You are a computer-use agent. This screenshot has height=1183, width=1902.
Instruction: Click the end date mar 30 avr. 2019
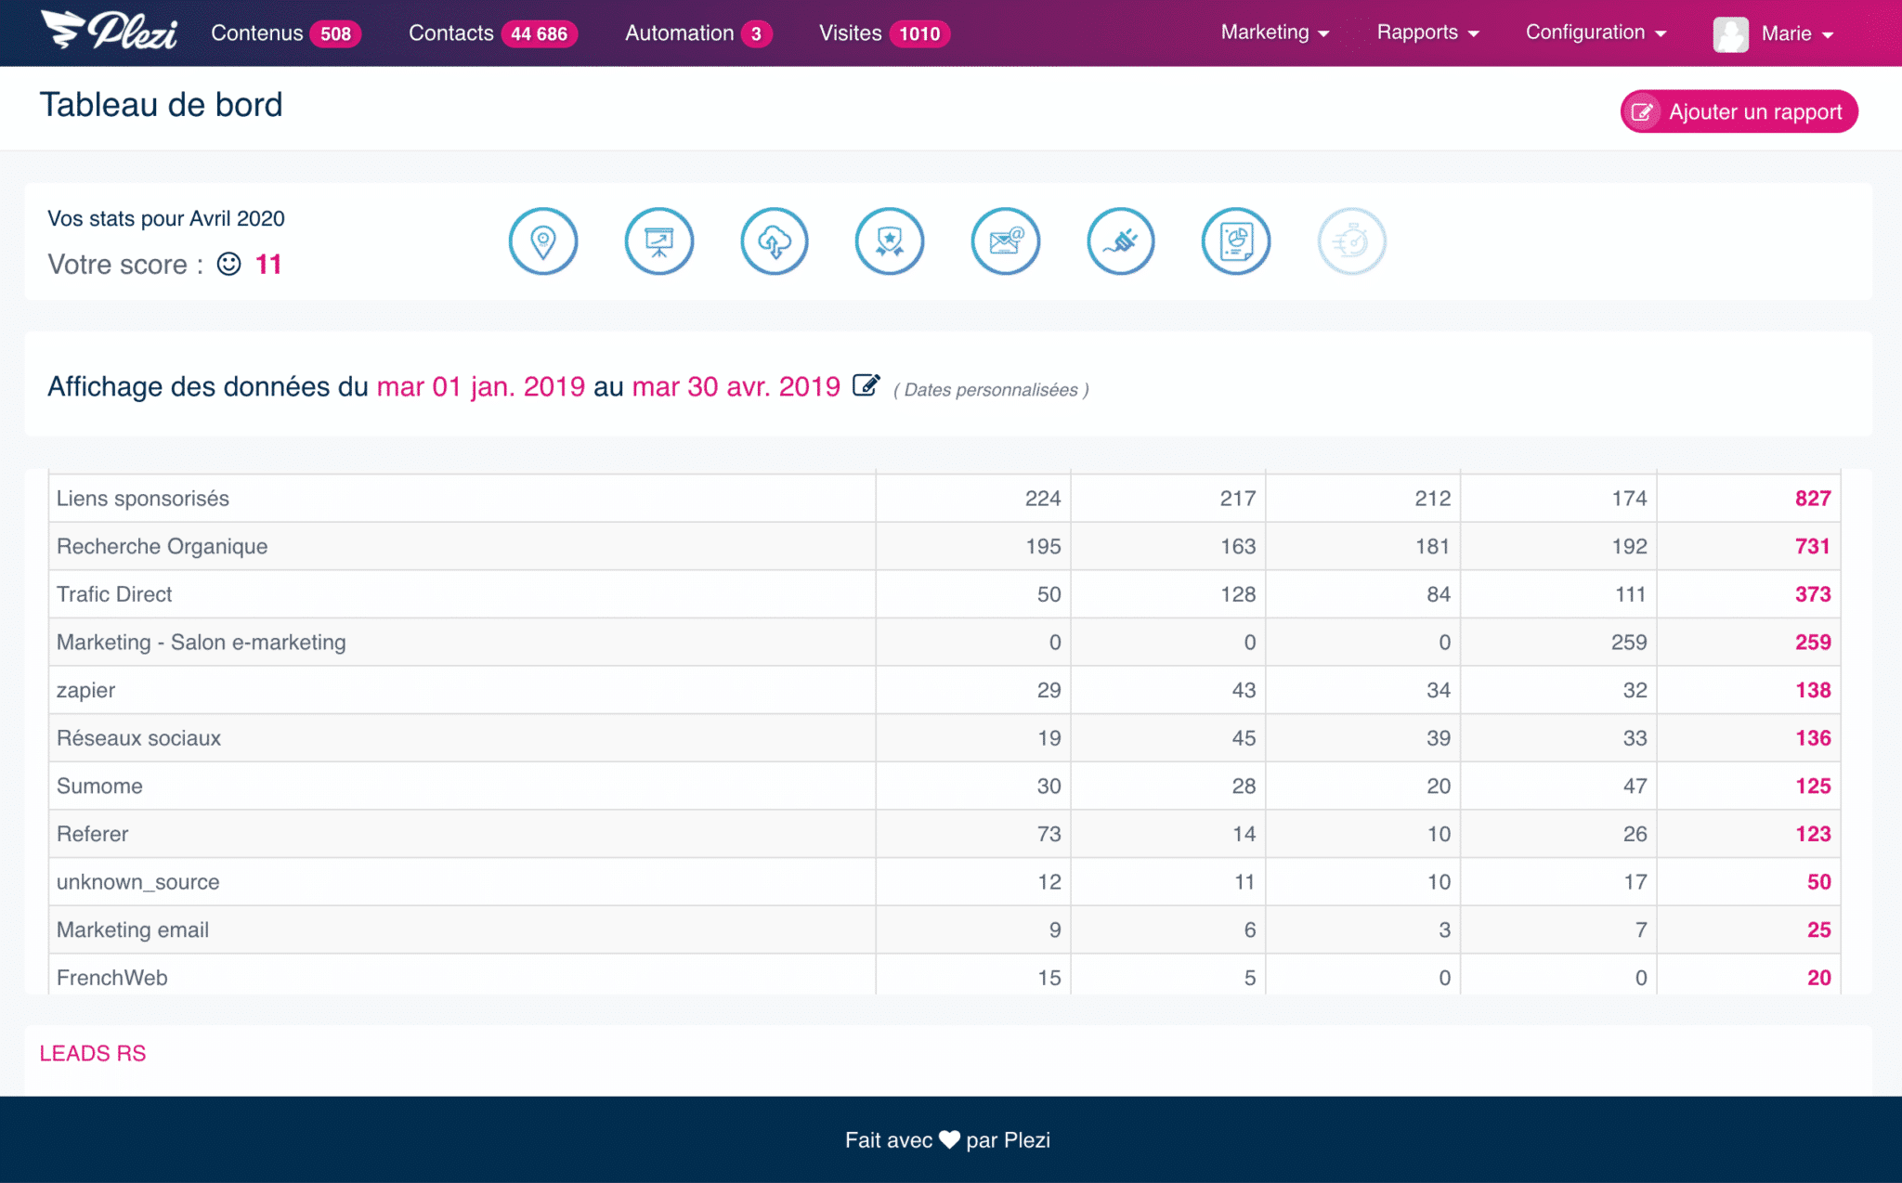(736, 386)
